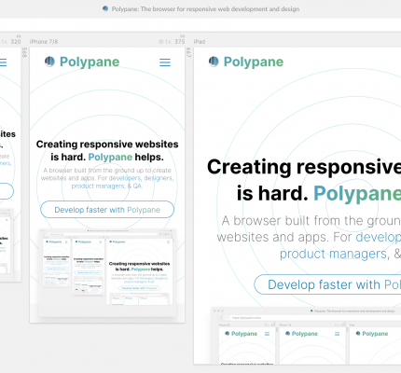This screenshot has height=373, width=401.
Task: Click 'Creating responsive websites' heading in iPhone 7/8 pane
Action: pyautogui.click(x=107, y=145)
